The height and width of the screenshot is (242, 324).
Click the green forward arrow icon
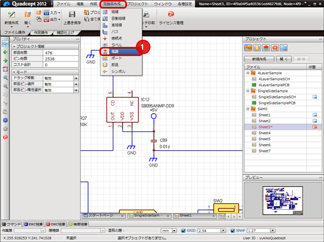click(x=5, y=60)
